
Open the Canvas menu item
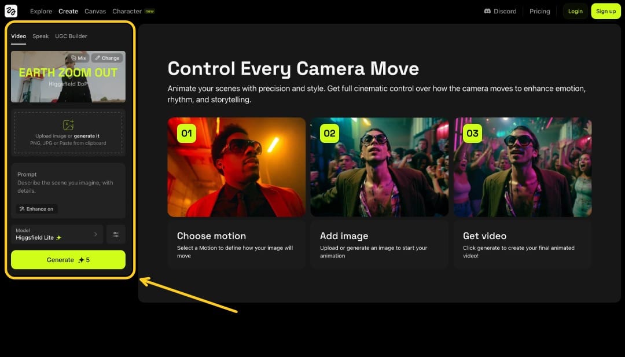pos(95,11)
